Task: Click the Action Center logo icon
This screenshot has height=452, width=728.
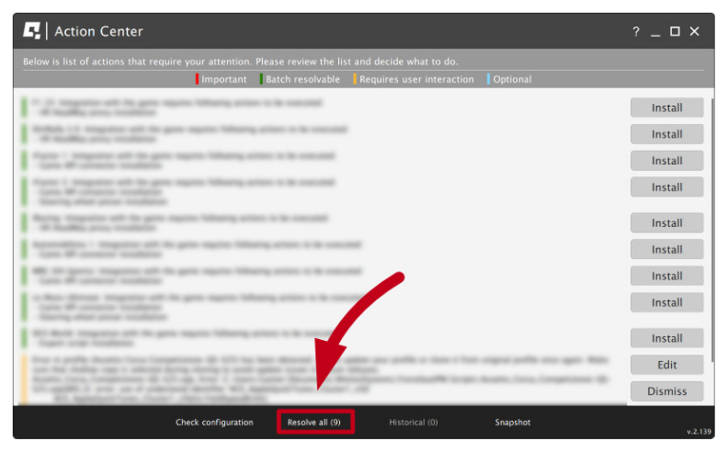Action: (32, 31)
